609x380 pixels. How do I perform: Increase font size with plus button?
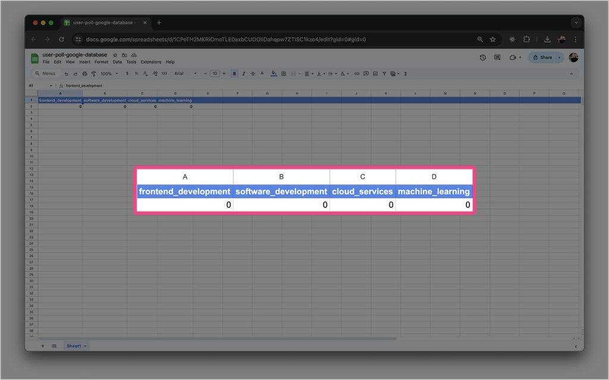(224, 74)
